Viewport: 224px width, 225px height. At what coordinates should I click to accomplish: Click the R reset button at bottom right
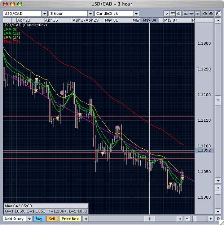[x=218, y=219]
